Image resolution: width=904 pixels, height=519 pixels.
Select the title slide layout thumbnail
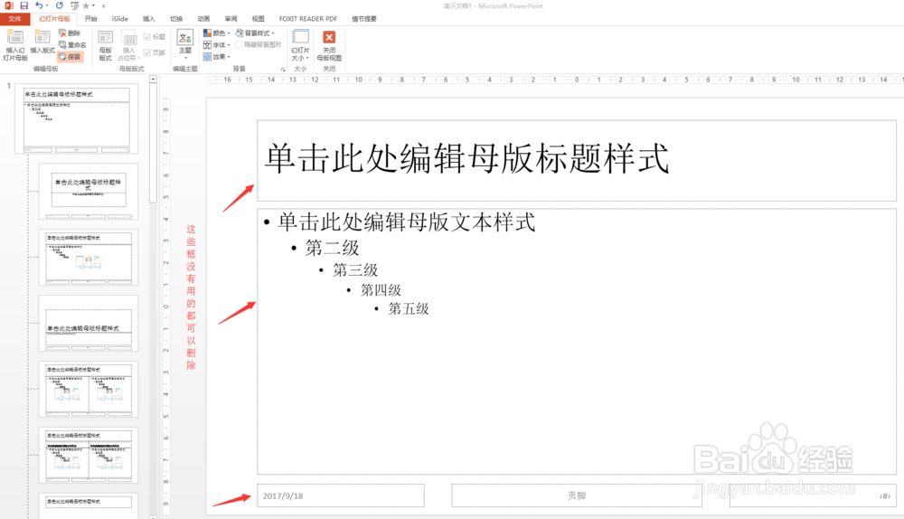pos(89,192)
